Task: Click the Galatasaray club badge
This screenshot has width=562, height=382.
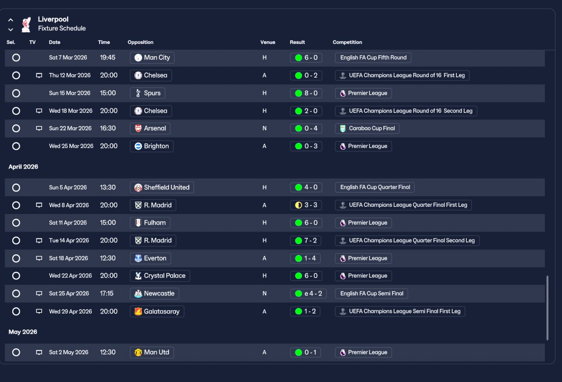Action: [x=138, y=311]
